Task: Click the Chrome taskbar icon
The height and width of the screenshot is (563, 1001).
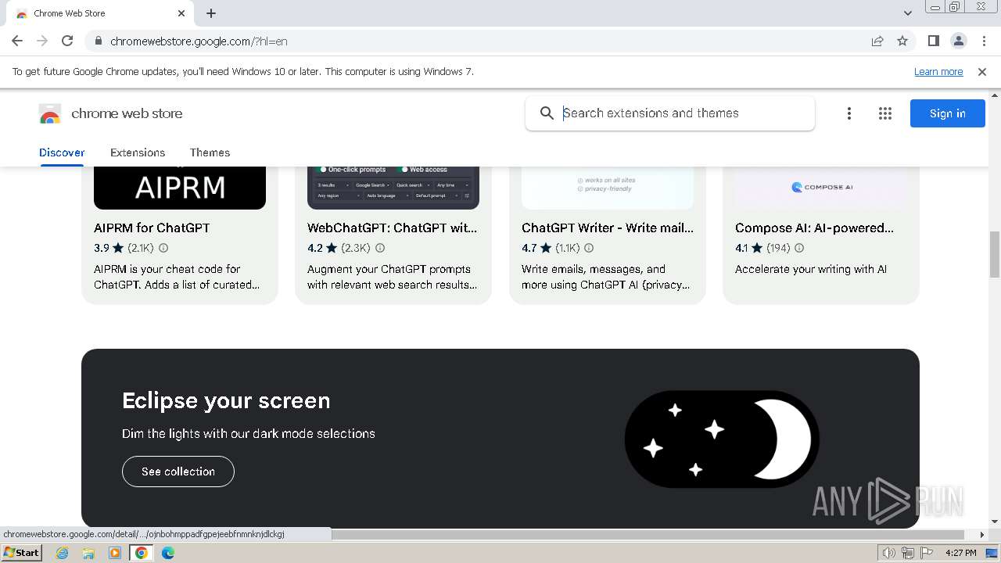Action: tap(142, 553)
